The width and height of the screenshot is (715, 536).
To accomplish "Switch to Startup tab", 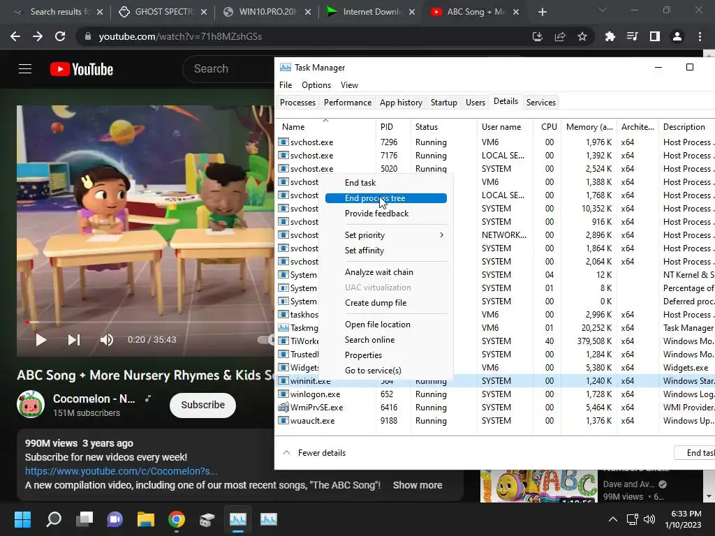I will tap(443, 103).
